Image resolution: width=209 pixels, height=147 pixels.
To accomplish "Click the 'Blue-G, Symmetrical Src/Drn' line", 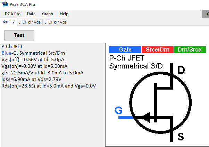I will [33, 53].
